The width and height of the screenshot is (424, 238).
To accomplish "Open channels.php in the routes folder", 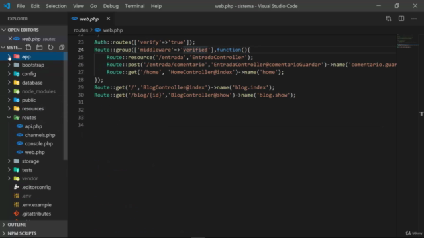I will click(x=40, y=135).
